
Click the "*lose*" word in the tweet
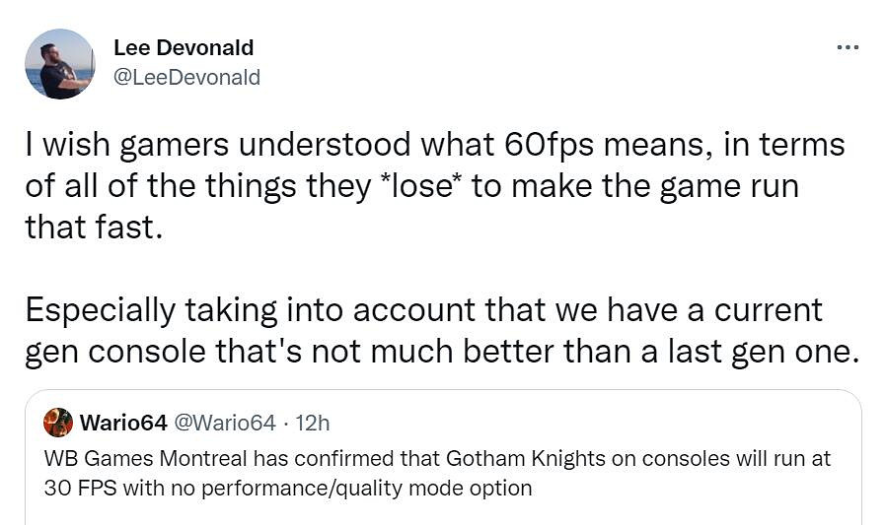(x=414, y=185)
